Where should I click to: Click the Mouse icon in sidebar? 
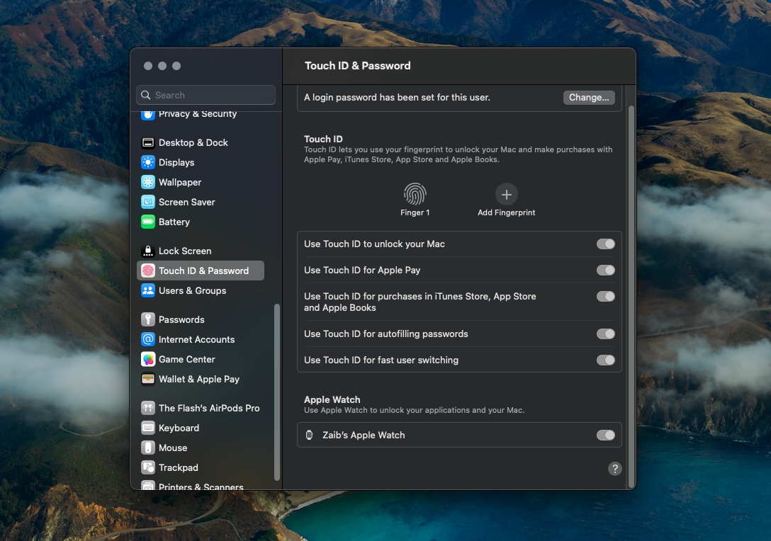pyautogui.click(x=148, y=448)
